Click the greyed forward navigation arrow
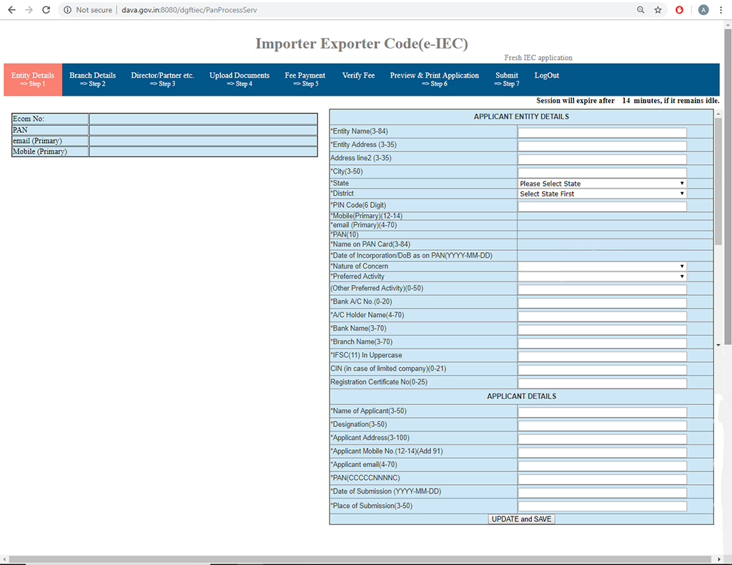This screenshot has height=565, width=732. point(29,10)
